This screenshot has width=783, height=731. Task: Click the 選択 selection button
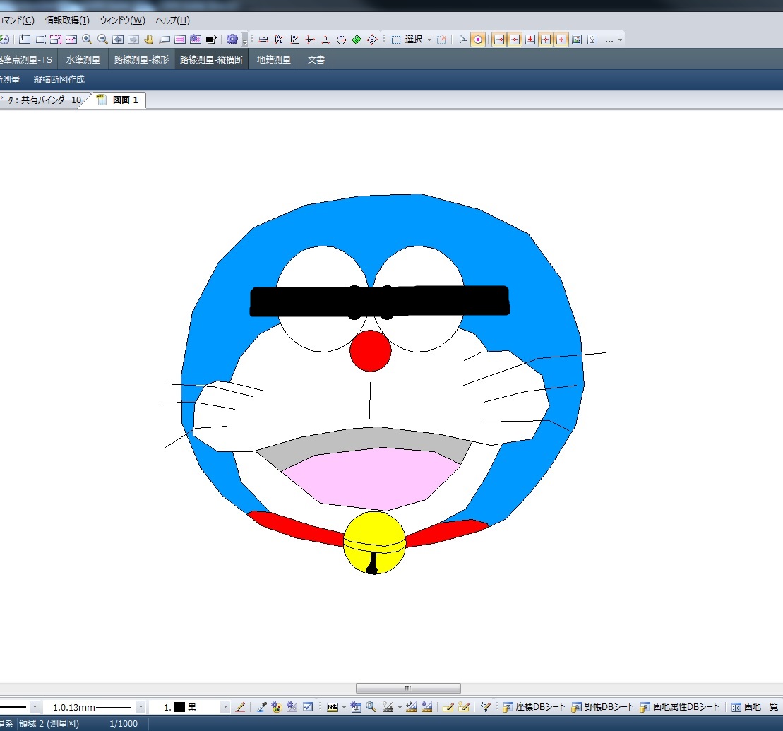pyautogui.click(x=407, y=40)
